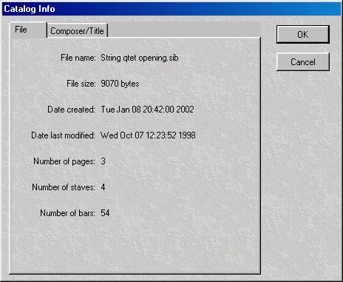Click the 'Date last modified:' label
The width and height of the screenshot is (343, 282).
tap(63, 135)
